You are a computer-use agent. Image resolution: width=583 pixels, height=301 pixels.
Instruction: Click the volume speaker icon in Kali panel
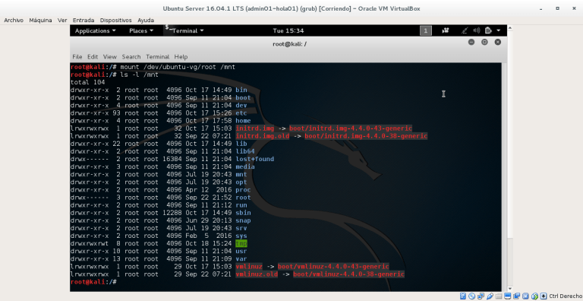(x=476, y=30)
